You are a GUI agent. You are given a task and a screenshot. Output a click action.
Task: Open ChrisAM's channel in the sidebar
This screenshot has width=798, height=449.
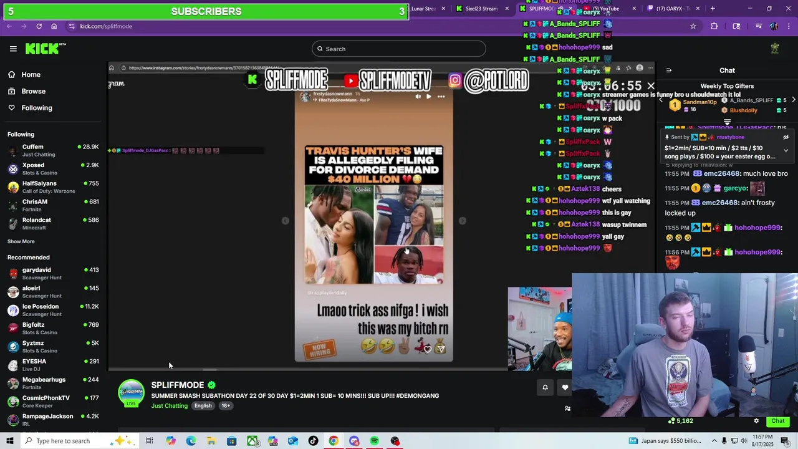tap(53, 205)
